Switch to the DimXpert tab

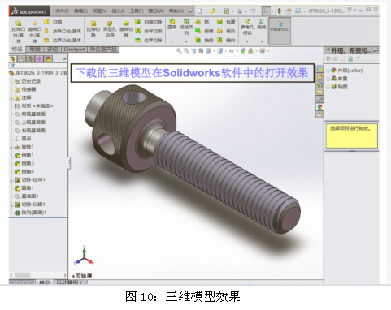(x=75, y=50)
